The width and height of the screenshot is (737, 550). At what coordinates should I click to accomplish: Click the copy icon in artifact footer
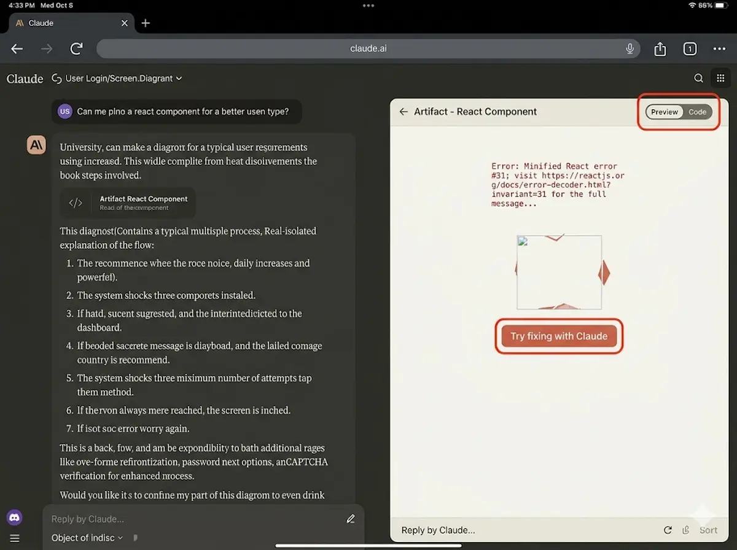(x=685, y=530)
